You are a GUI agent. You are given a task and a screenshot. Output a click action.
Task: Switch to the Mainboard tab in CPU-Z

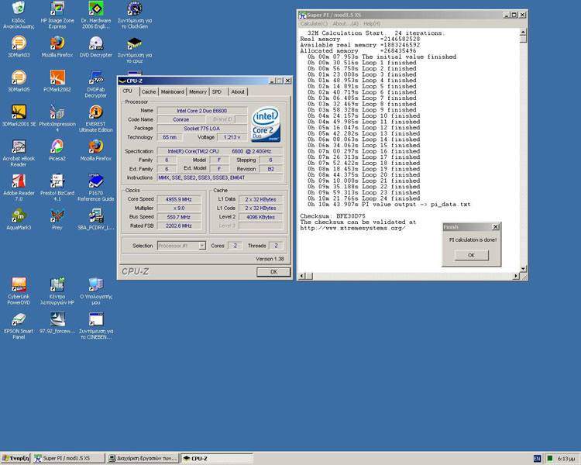point(172,91)
